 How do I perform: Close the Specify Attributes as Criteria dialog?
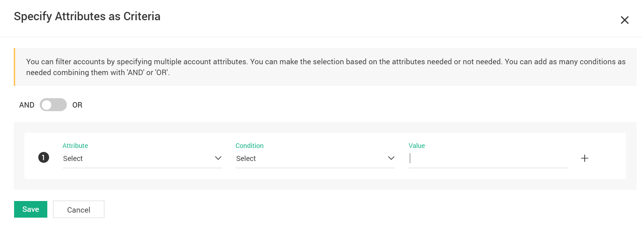(624, 20)
